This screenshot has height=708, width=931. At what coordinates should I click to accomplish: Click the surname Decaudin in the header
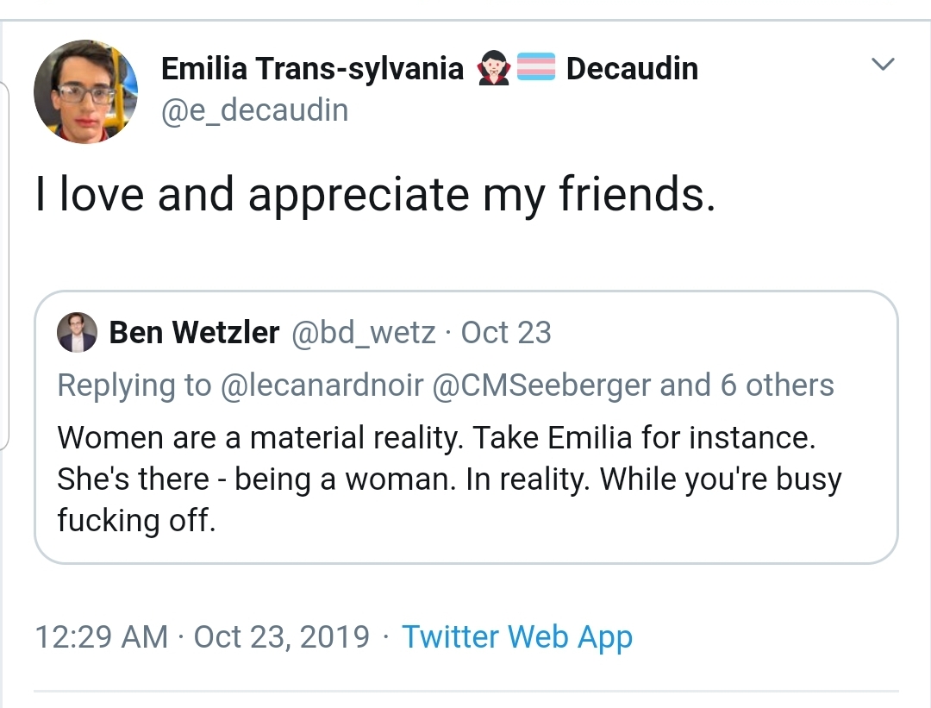coord(632,69)
